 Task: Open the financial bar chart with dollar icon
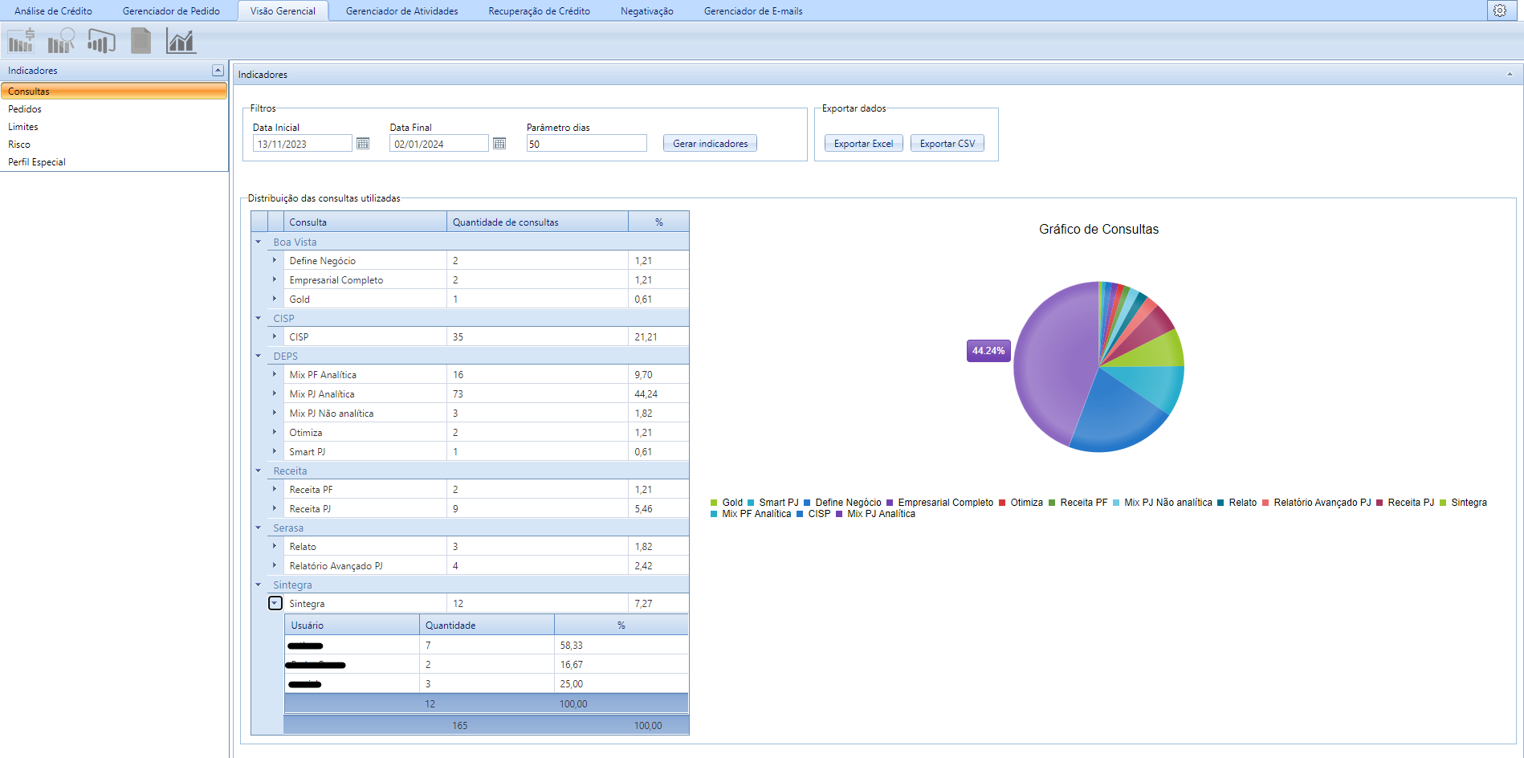22,40
